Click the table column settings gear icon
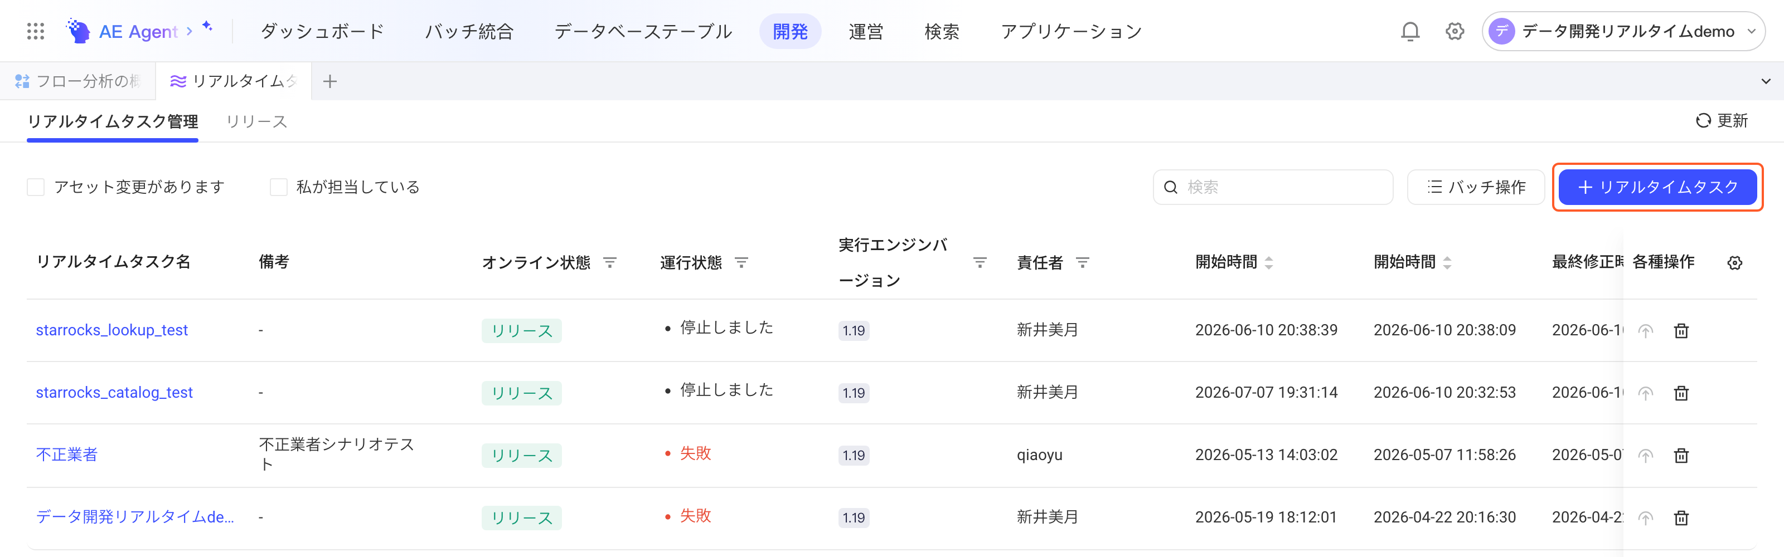The height and width of the screenshot is (557, 1784). click(x=1734, y=263)
